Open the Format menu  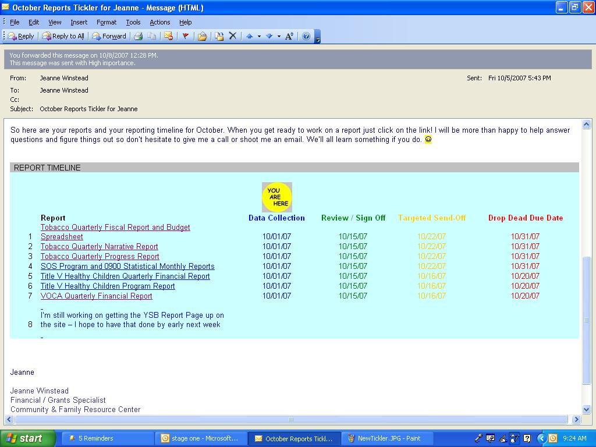point(107,22)
